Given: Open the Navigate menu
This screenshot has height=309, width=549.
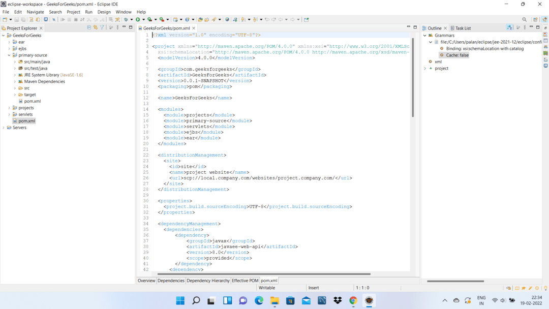Looking at the screenshot, I should coord(35,12).
